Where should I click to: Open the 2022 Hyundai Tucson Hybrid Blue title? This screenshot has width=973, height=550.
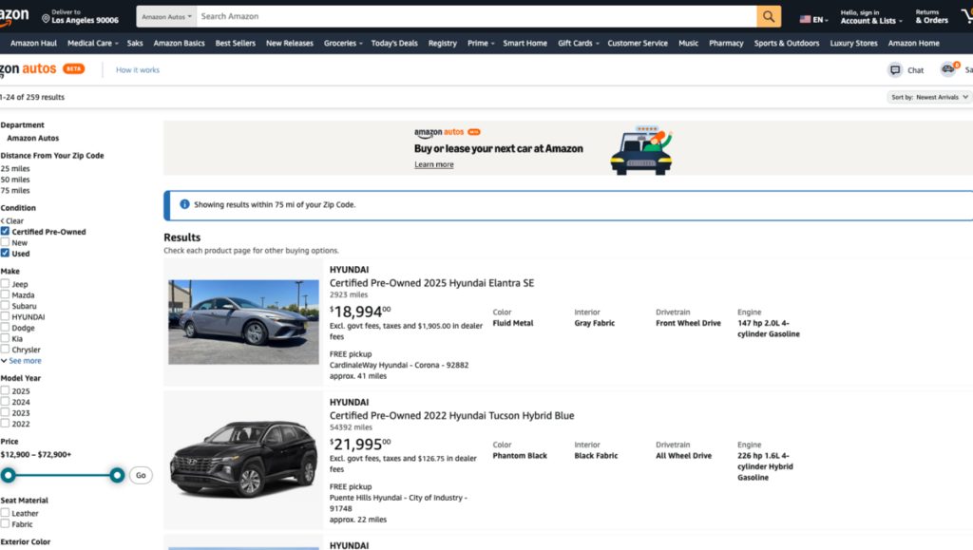coord(451,415)
